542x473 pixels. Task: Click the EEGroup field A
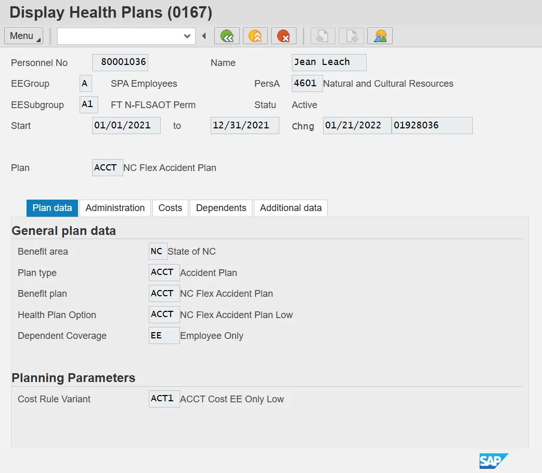pos(86,83)
